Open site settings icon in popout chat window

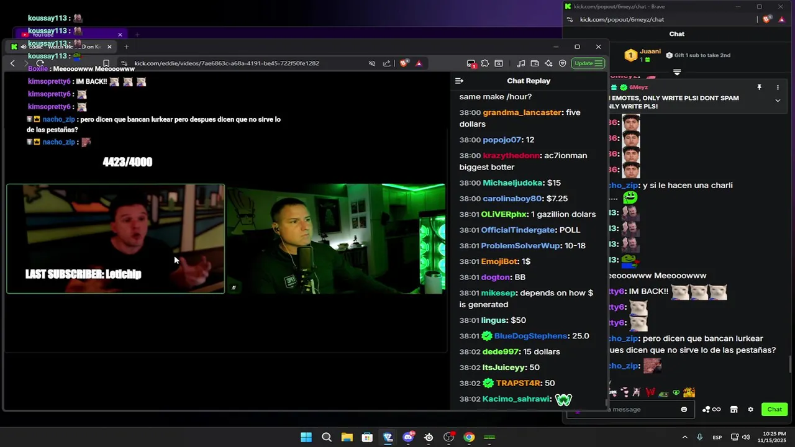point(570,20)
